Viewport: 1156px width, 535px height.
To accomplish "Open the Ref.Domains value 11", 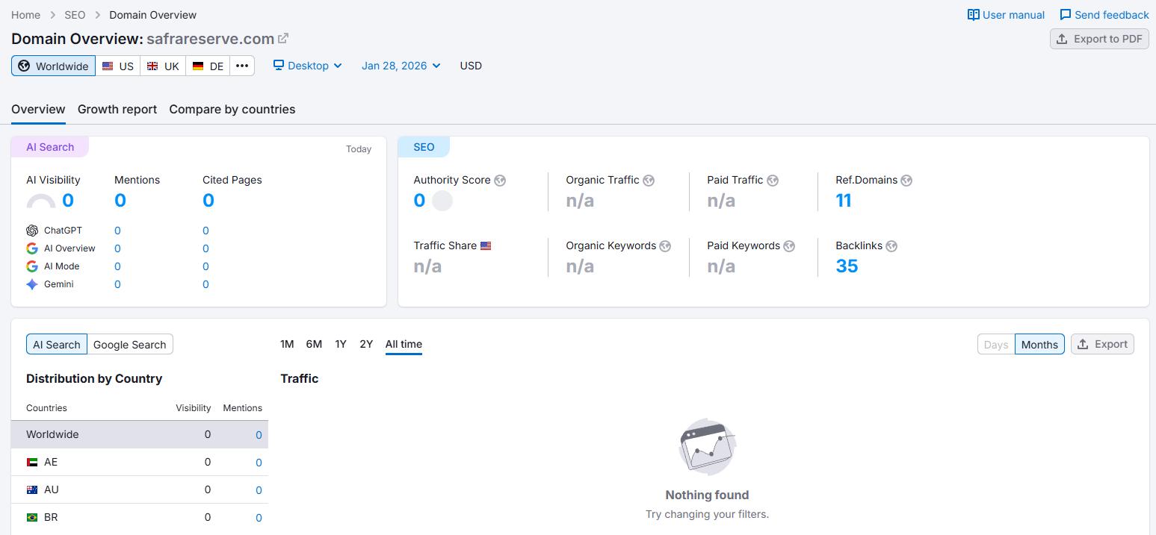I will point(844,201).
